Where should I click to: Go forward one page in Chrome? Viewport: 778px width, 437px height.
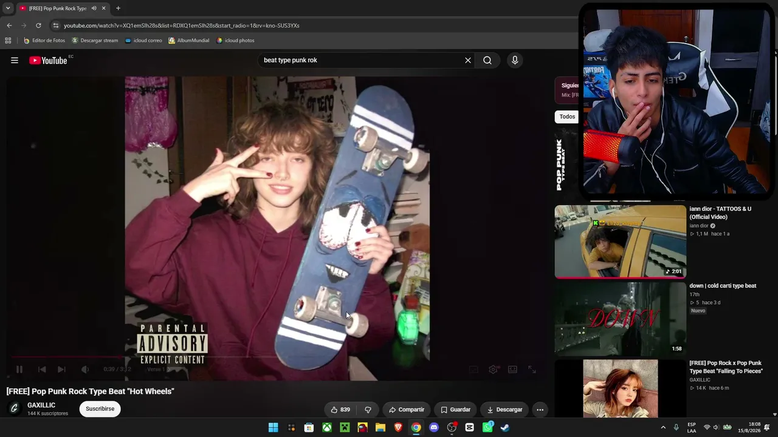(24, 25)
